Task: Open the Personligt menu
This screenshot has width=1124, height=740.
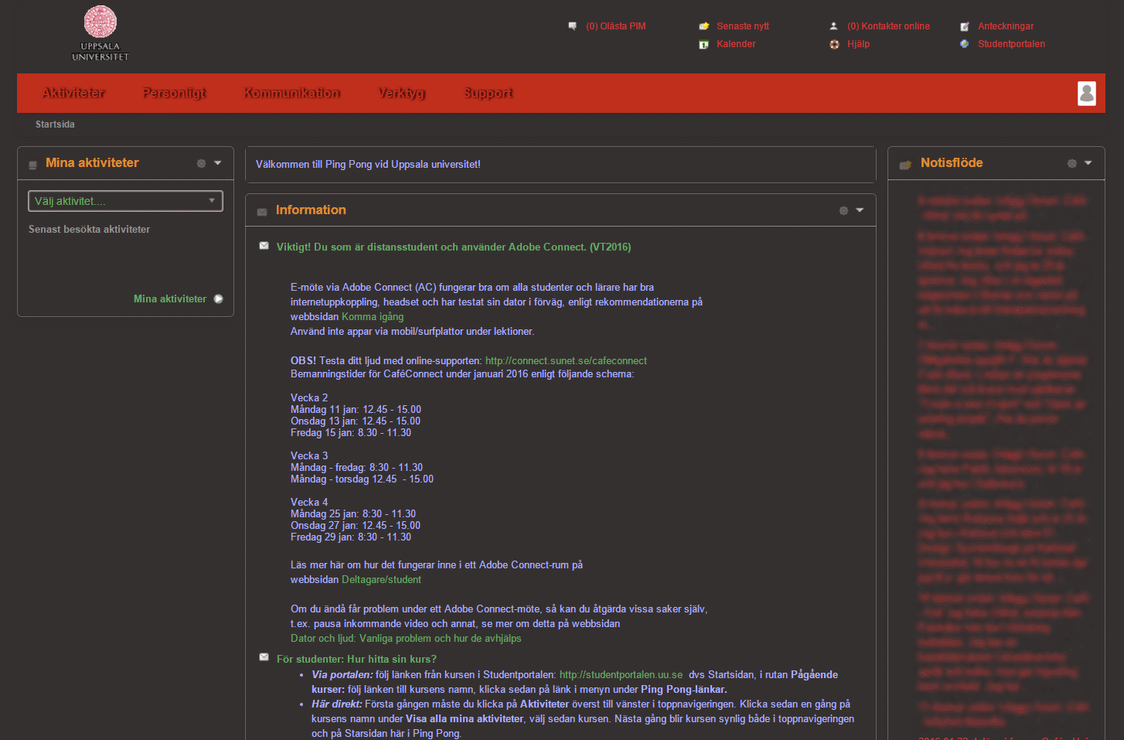Action: [x=175, y=93]
